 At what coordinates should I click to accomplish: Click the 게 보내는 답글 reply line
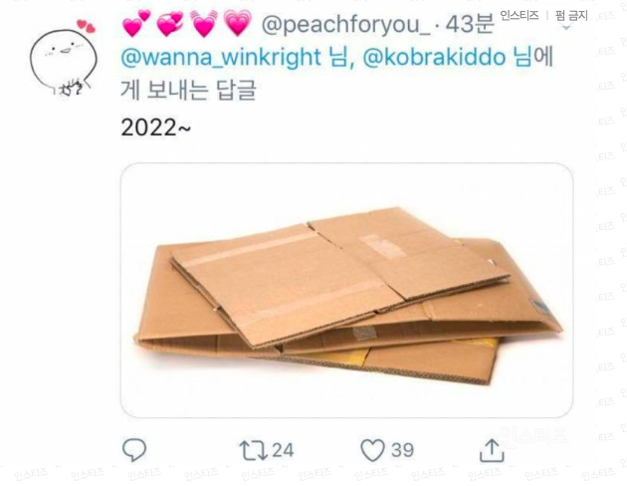click(x=188, y=90)
